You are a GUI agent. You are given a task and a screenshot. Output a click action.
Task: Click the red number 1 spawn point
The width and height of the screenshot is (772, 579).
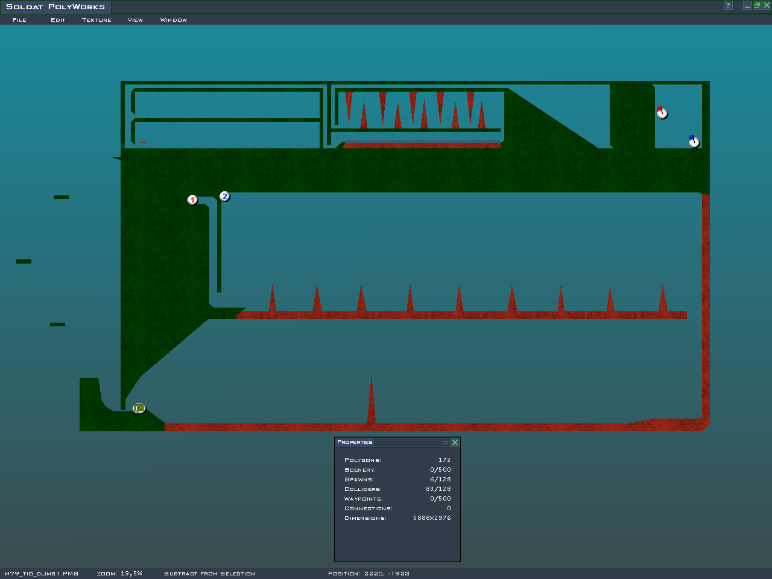pyautogui.click(x=192, y=200)
